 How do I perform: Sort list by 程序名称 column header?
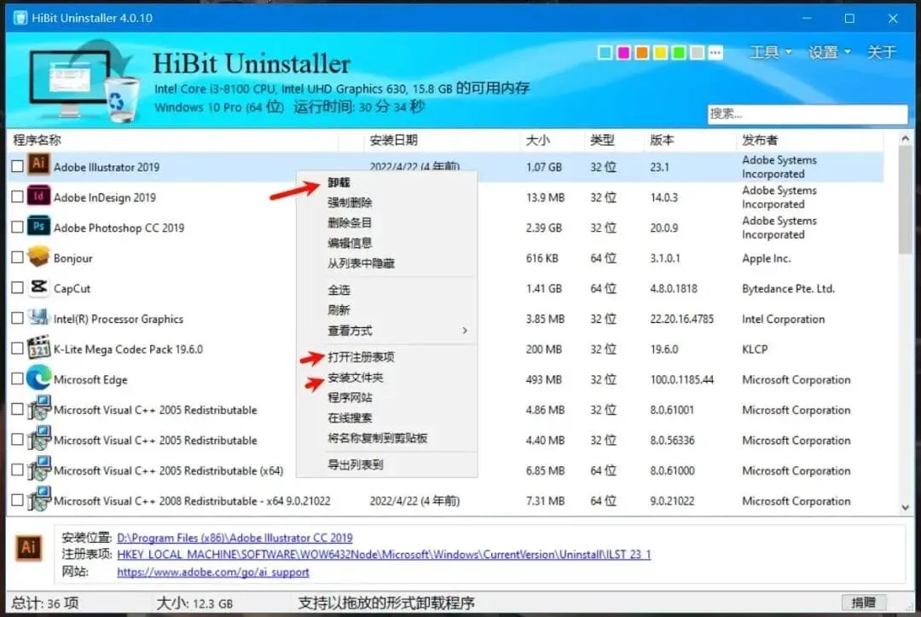[37, 140]
